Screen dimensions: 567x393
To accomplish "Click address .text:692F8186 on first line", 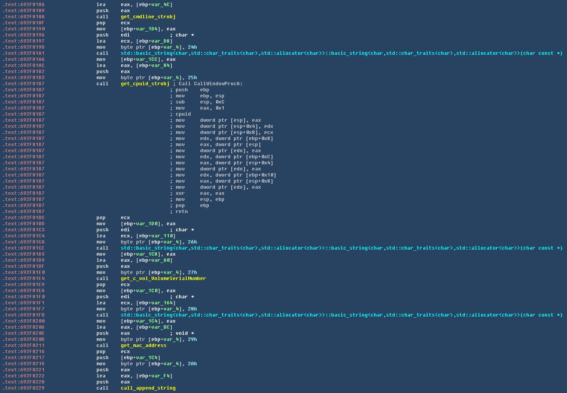I will tap(23, 5).
